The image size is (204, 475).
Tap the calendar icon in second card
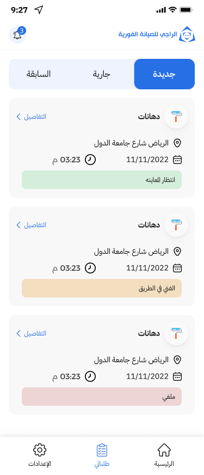click(x=177, y=268)
